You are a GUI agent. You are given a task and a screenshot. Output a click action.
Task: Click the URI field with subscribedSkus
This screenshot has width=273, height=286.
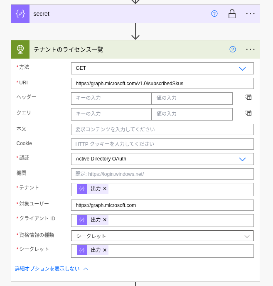pyautogui.click(x=162, y=84)
